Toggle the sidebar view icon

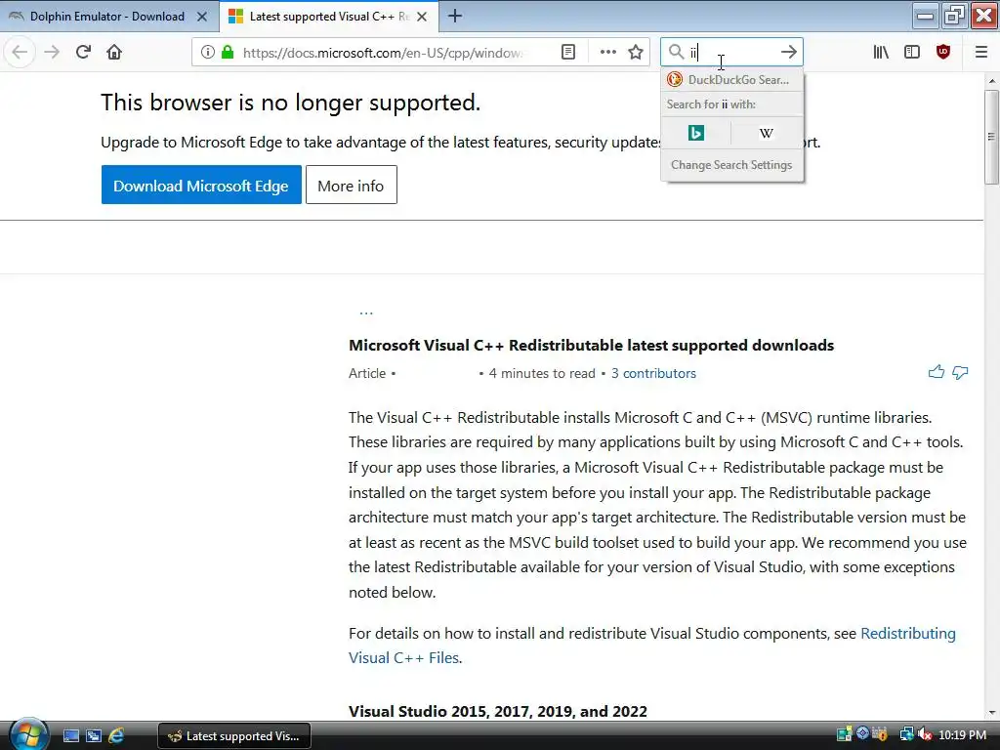pos(912,52)
